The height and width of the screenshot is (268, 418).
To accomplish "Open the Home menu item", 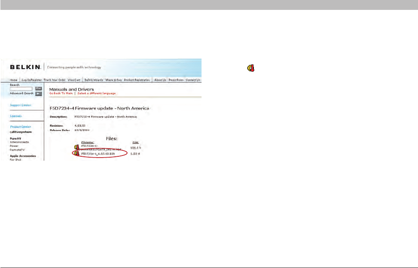I will click(14, 80).
